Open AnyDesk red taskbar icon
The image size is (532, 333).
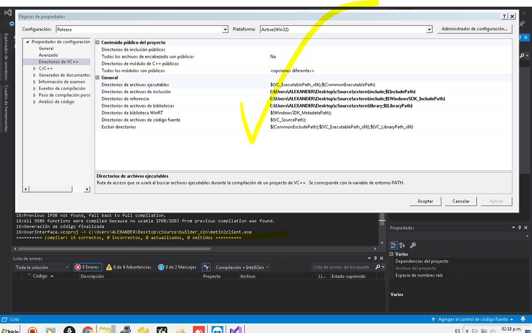click(198, 331)
